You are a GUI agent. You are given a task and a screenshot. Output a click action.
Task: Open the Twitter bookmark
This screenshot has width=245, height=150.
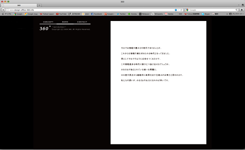(121, 14)
